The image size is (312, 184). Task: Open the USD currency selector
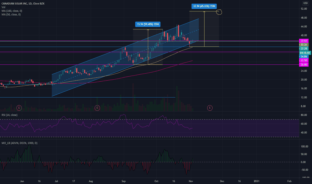pos(305,3)
